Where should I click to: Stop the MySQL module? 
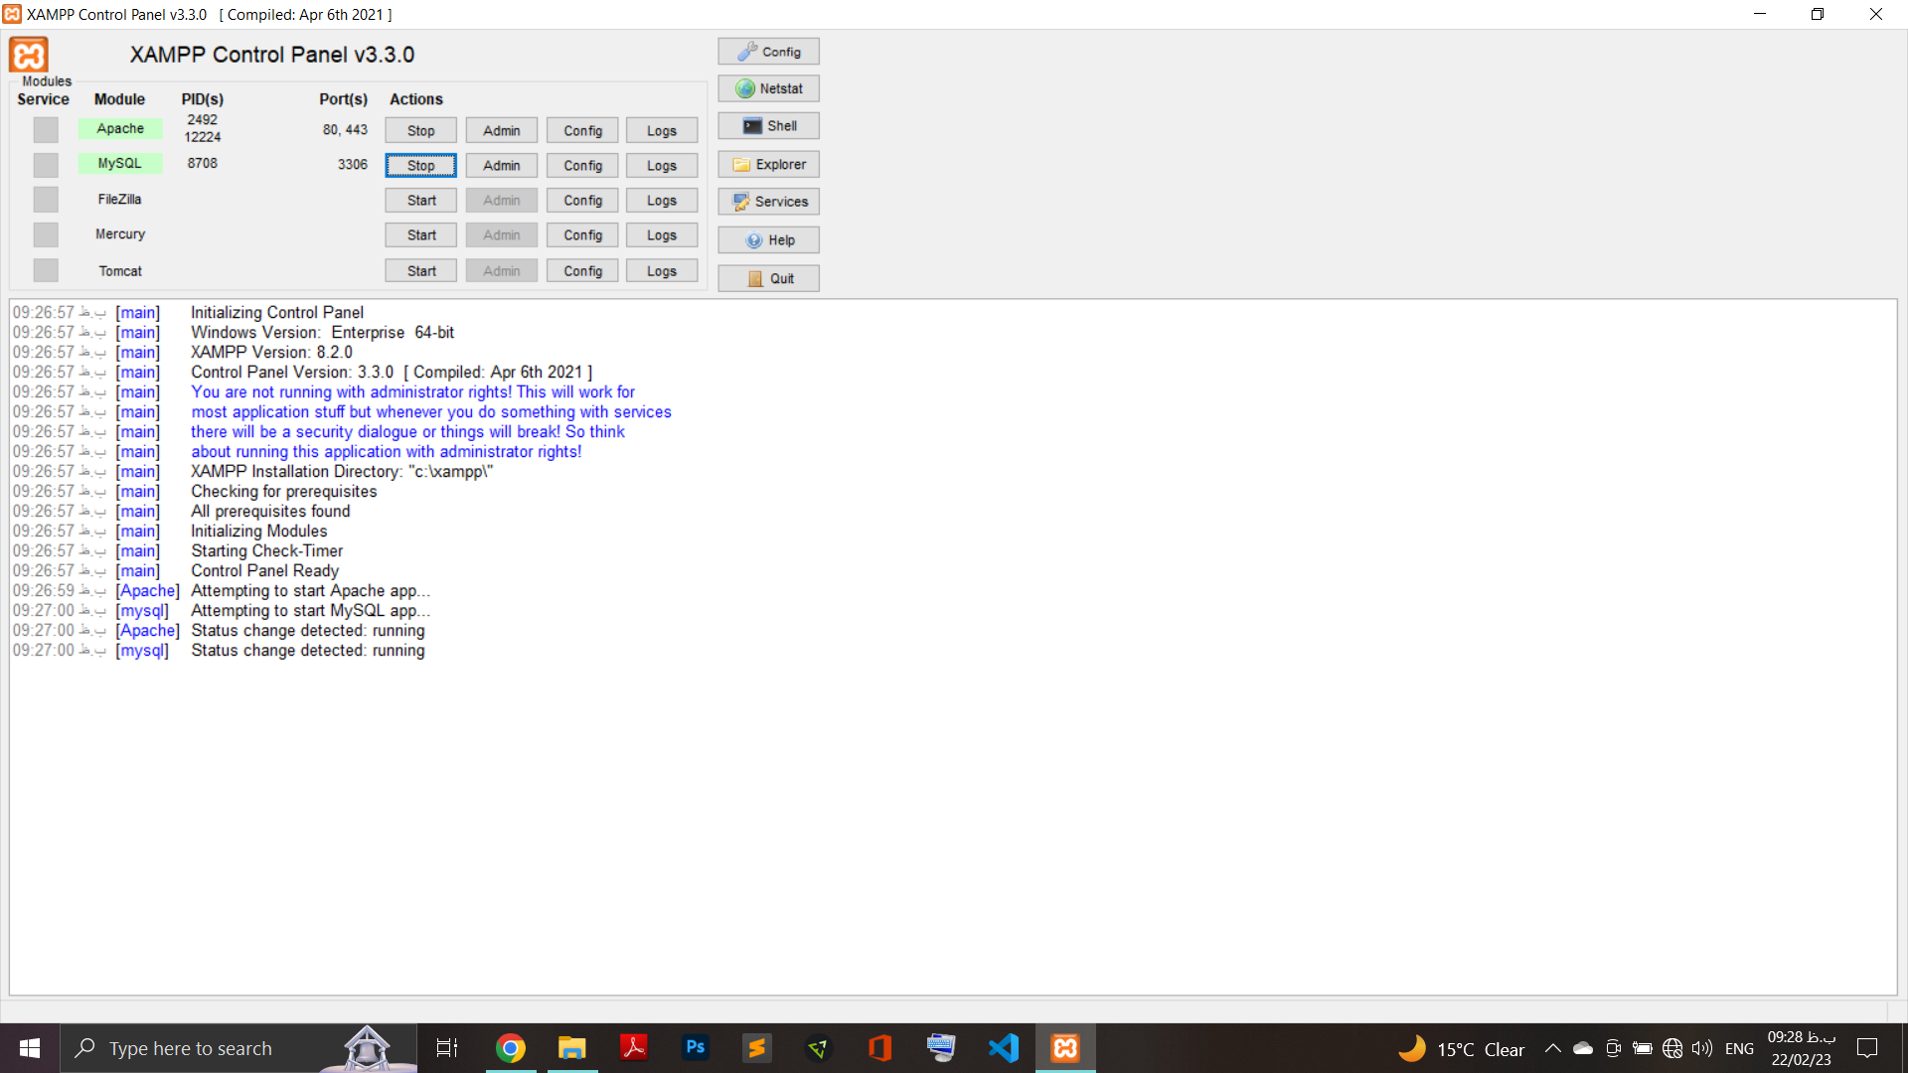[x=420, y=165]
